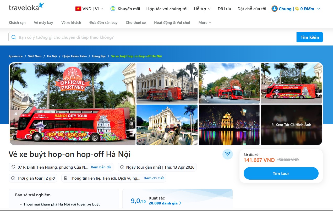Click the location pin icon by address
333x211 pixels.
click(13, 167)
